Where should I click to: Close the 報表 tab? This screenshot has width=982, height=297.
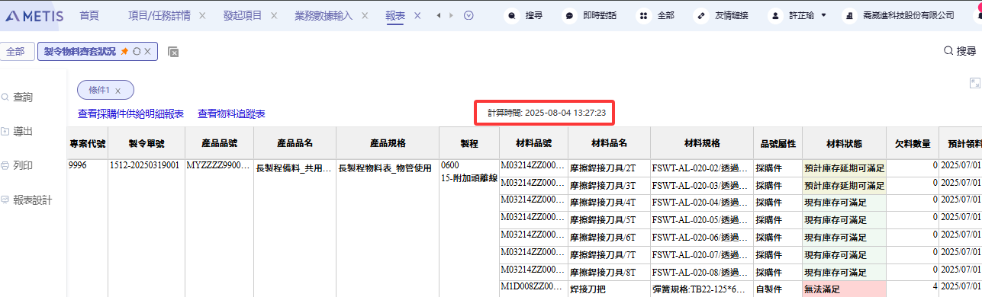pos(417,15)
